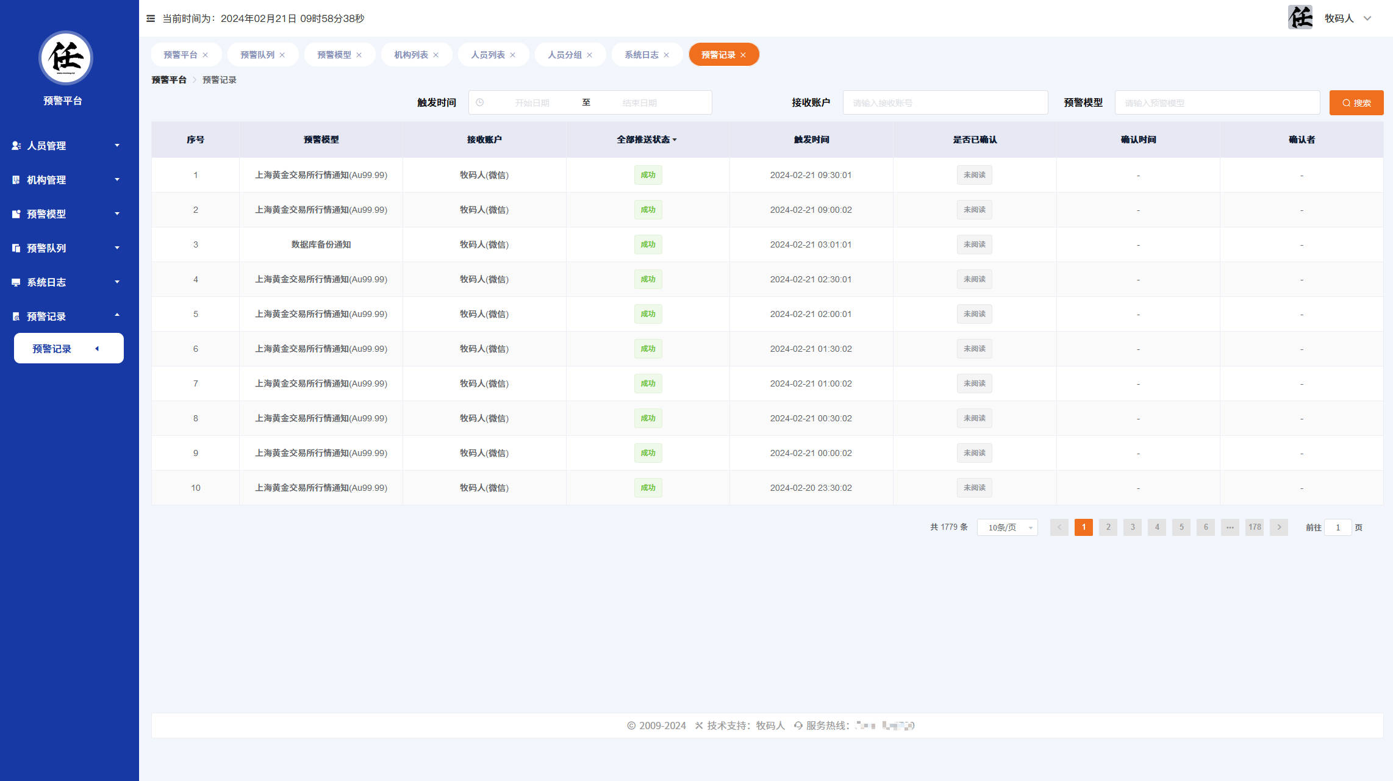
Task: Focus the 接收账户 input field
Action: tap(945, 103)
